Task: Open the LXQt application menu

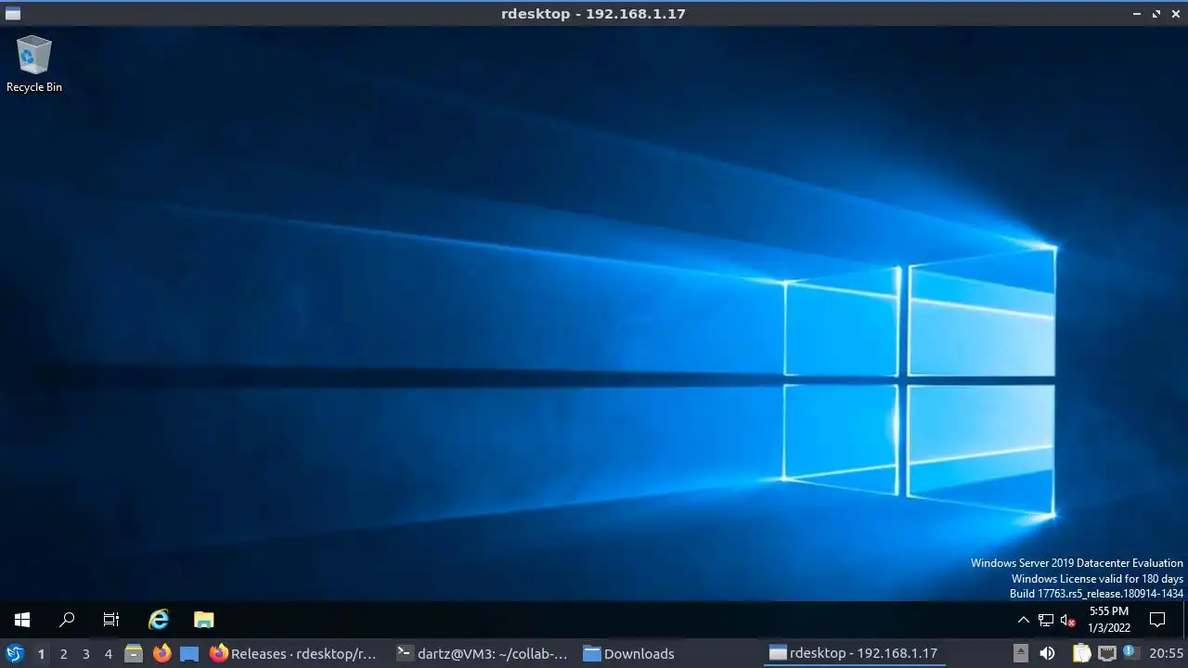Action: [x=15, y=653]
